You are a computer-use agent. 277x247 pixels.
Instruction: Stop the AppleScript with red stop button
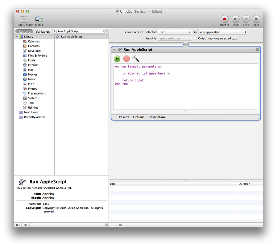[x=127, y=58]
